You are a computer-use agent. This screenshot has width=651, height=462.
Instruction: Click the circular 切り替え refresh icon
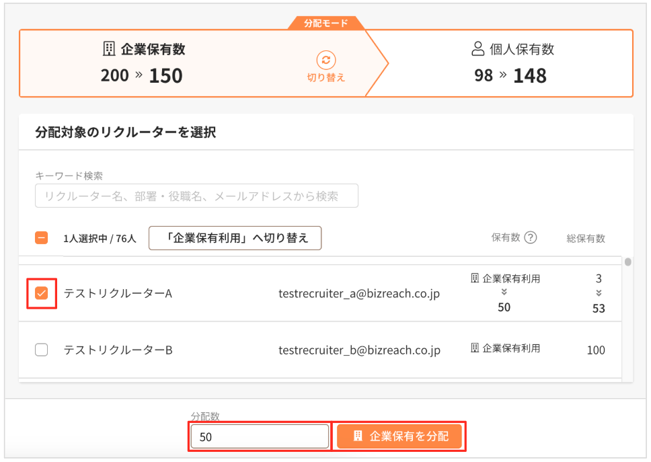pos(326,60)
